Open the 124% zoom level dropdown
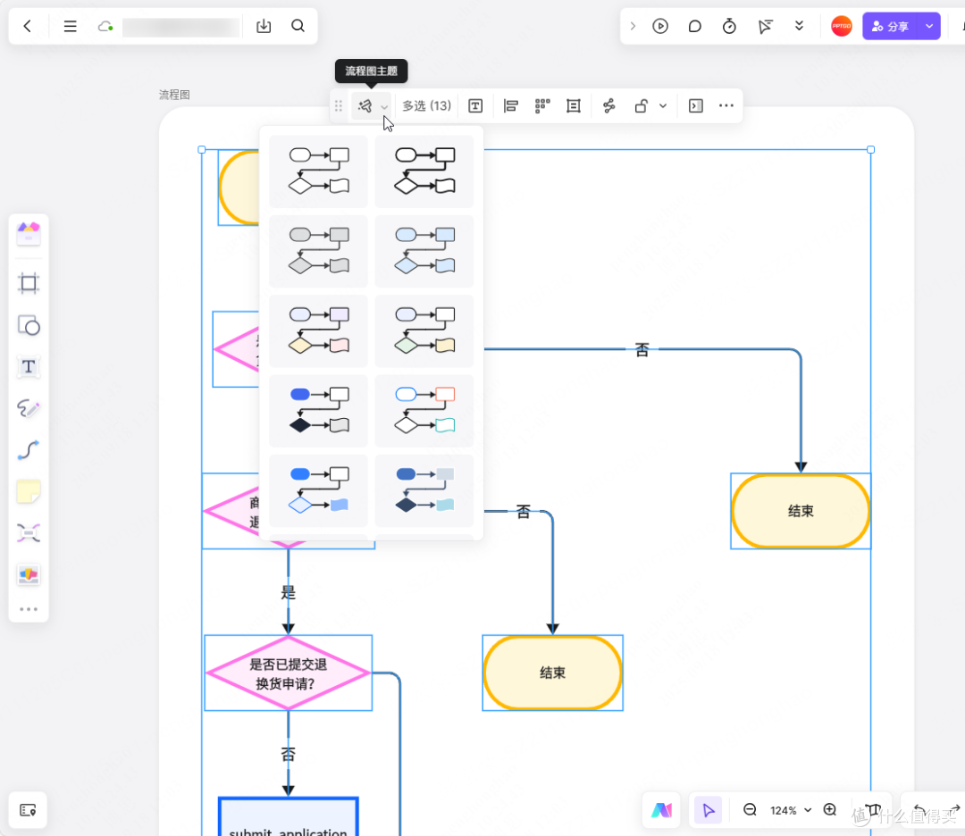 point(790,811)
